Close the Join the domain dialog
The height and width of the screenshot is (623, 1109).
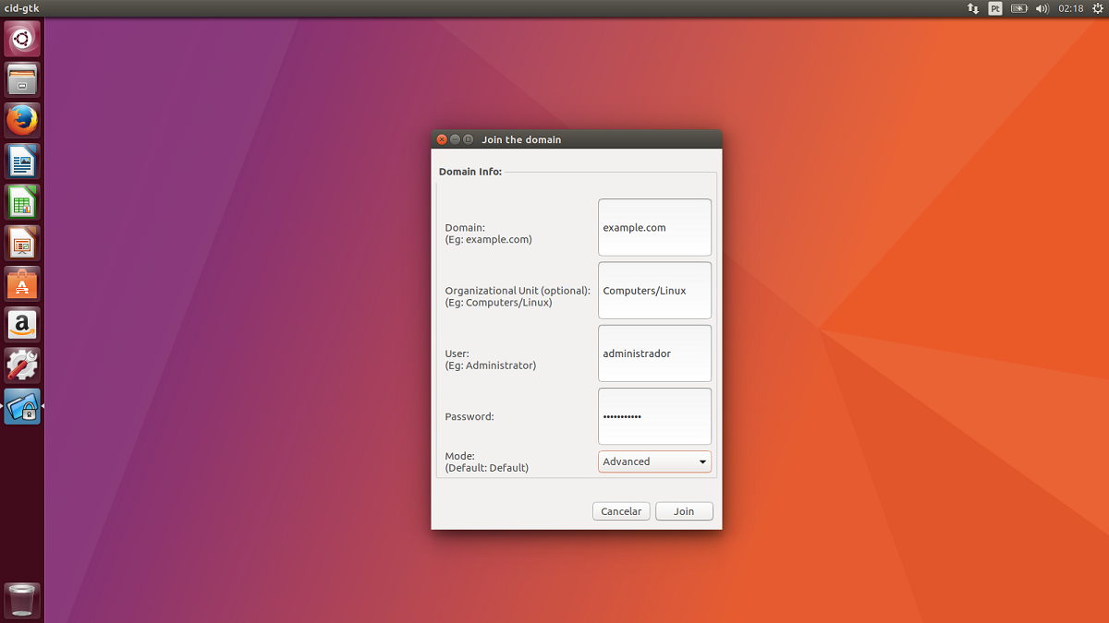[442, 139]
